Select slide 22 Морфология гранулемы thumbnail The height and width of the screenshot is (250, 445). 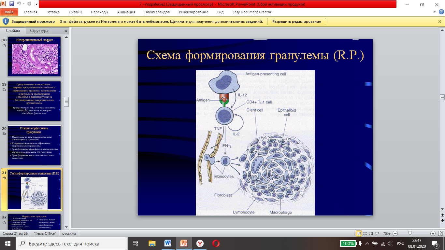point(35,221)
